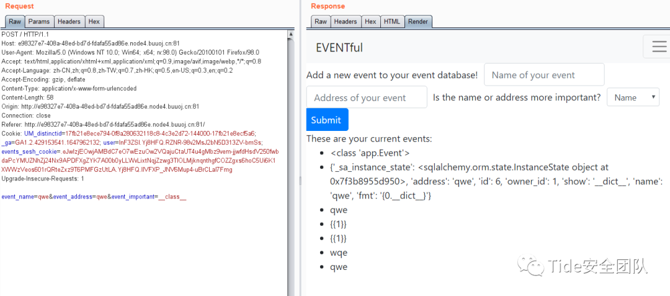670x296 pixels.
Task: Focus the 'Name of your event' field
Action: 544,74
